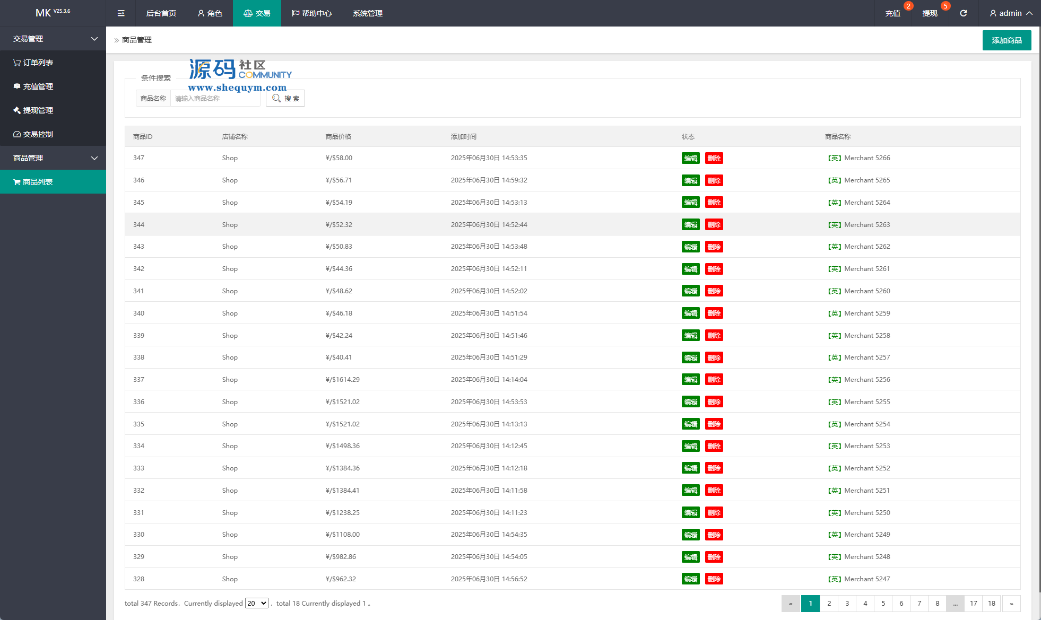Open the 系统管理 top menu
Screen dimensions: 1041x620
tap(367, 13)
